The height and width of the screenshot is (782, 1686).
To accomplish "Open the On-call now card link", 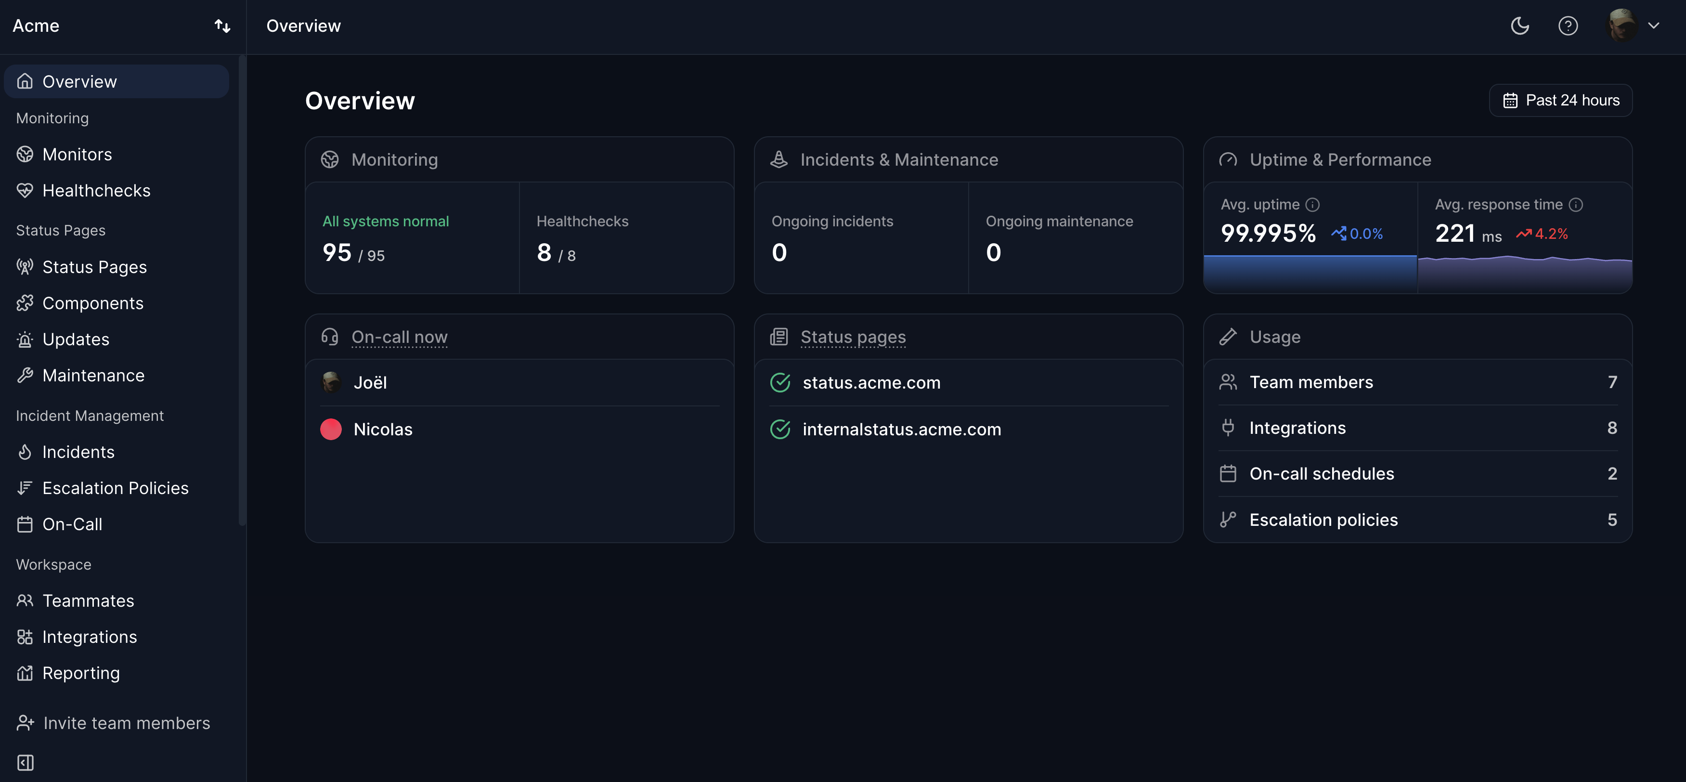I will click(x=399, y=337).
